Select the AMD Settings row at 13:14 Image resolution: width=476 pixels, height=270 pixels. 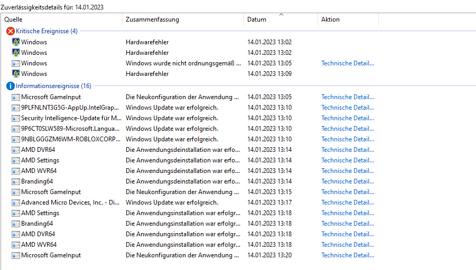[x=40, y=160]
